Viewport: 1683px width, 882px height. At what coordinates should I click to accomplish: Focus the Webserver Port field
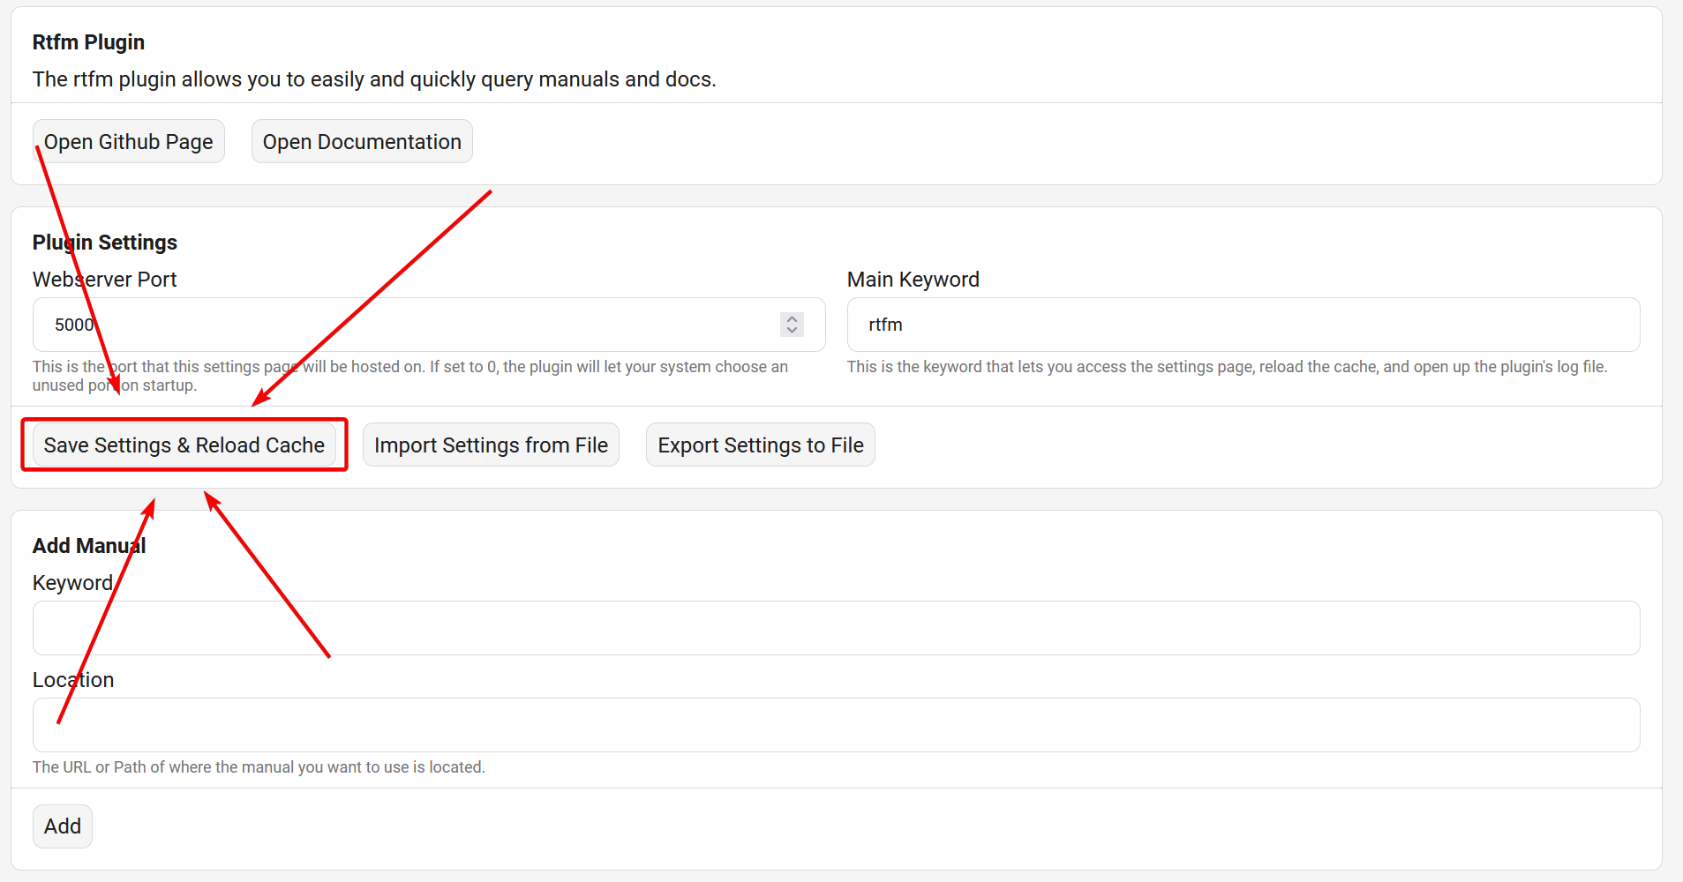coord(429,325)
